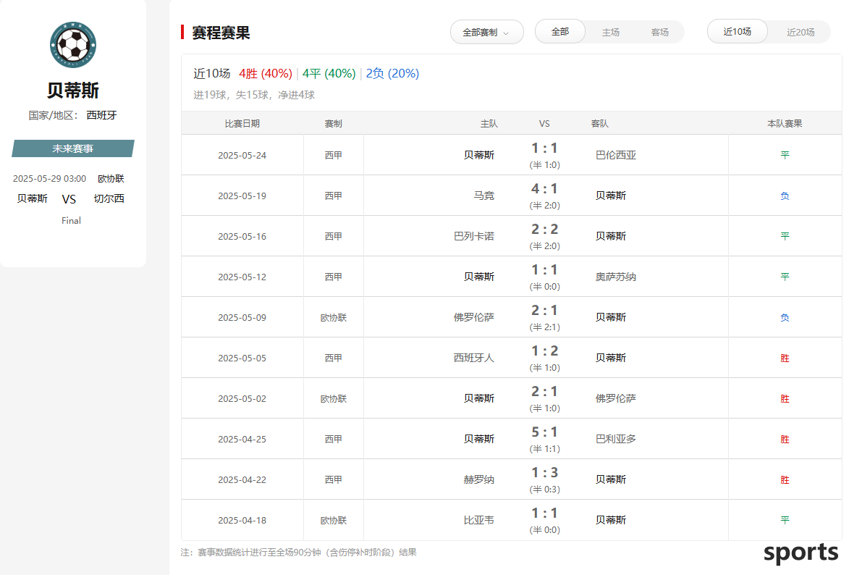Open 奥萨苏纳 team link

click(x=616, y=277)
